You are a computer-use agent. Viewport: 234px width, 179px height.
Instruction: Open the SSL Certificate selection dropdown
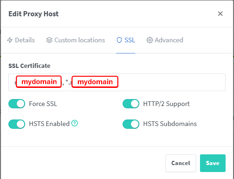(x=117, y=82)
